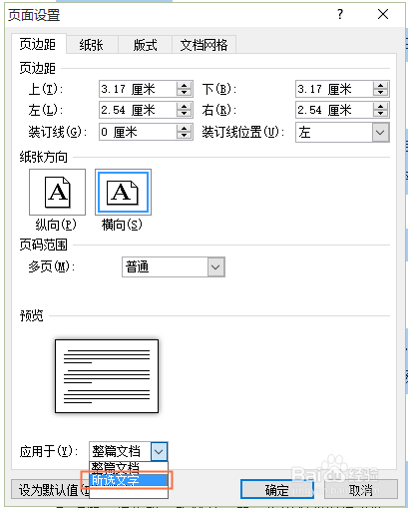This screenshot has width=408, height=508.
Task: Increase bottom margin 下 with up arrow
Action: (380, 85)
